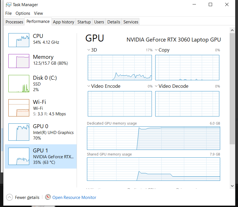Select the CPU mini graph thumbnail
Screen dimensions: 238x207
pyautogui.click(x=19, y=40)
